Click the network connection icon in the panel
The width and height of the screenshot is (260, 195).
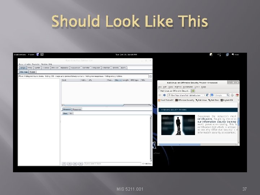227,55
